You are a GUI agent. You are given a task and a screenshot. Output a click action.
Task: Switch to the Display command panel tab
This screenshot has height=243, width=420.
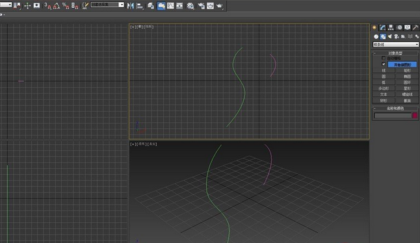[408, 27]
